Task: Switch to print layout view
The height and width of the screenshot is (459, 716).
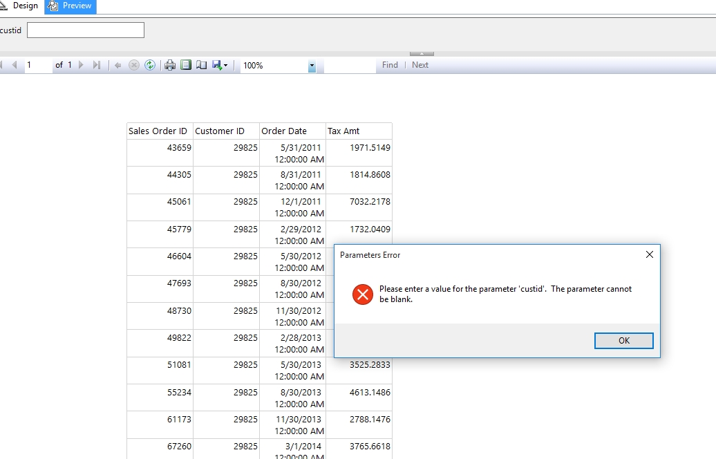Action: click(x=185, y=65)
